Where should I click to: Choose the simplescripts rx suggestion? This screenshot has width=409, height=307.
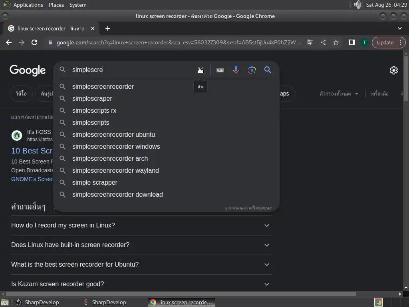[166, 110]
